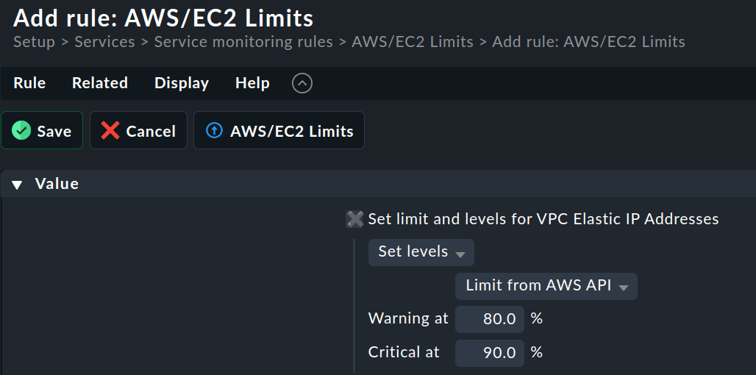Click the red X Cancel icon

(110, 131)
